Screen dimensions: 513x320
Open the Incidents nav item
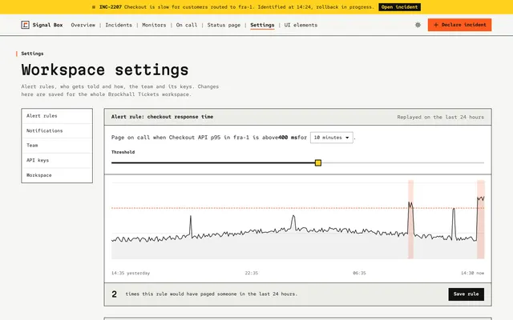click(119, 25)
